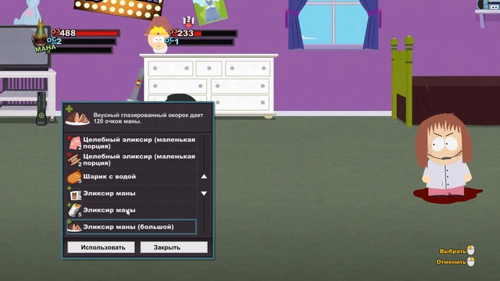Select second Целебный эликсир with snack bar icon
This screenshot has width=500, height=281.
pyautogui.click(x=131, y=159)
